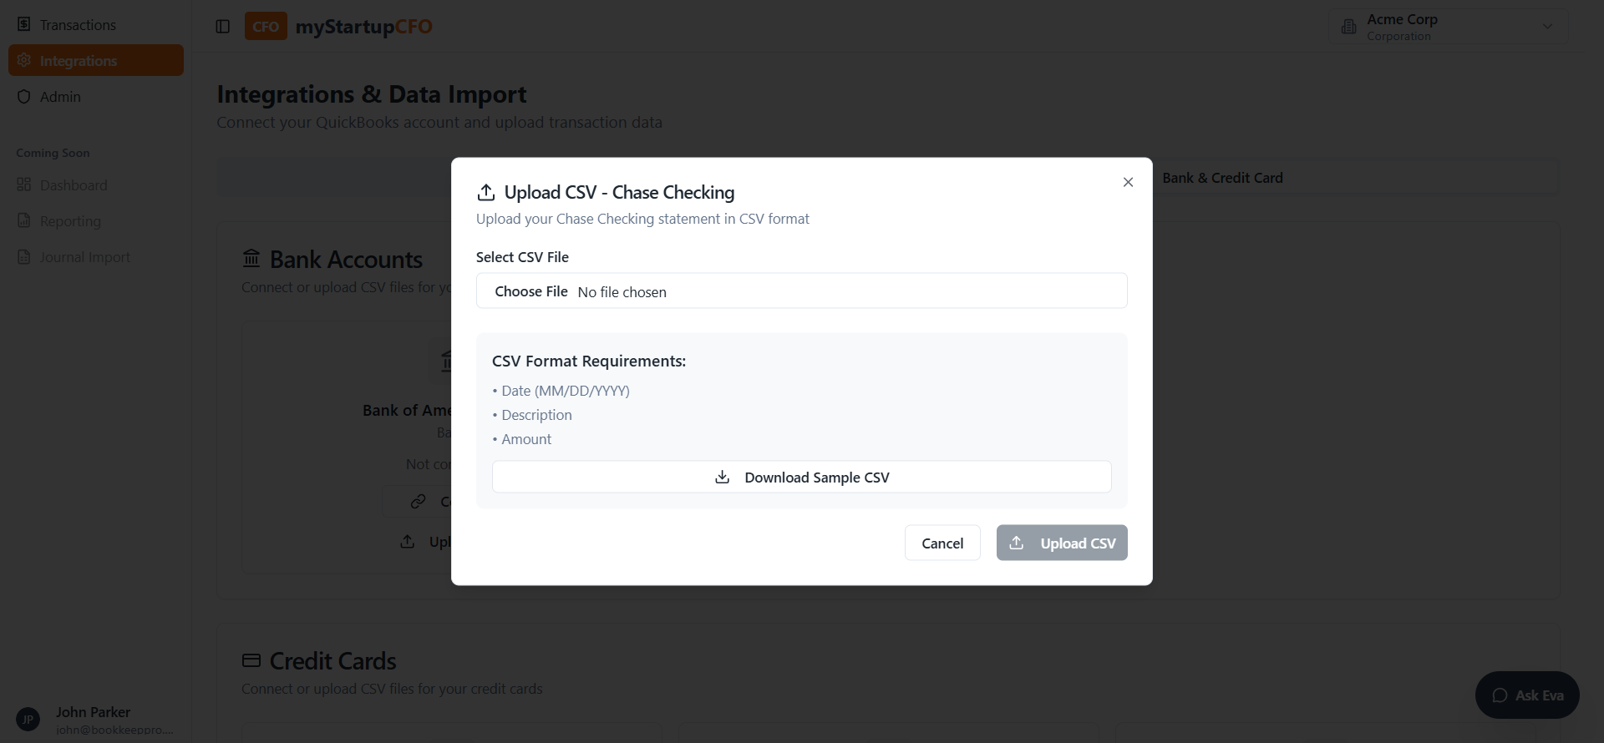The width and height of the screenshot is (1604, 743).
Task: Click the upload icon in dialog title
Action: click(485, 193)
